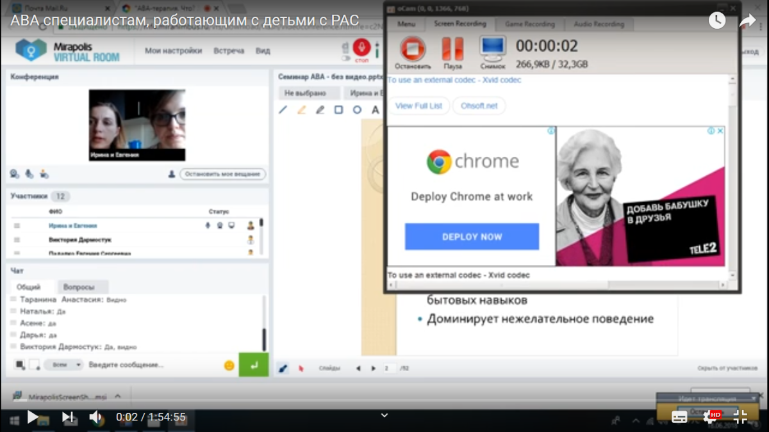Toggle webcam status for Ирина и Евгения

pyautogui.click(x=219, y=225)
